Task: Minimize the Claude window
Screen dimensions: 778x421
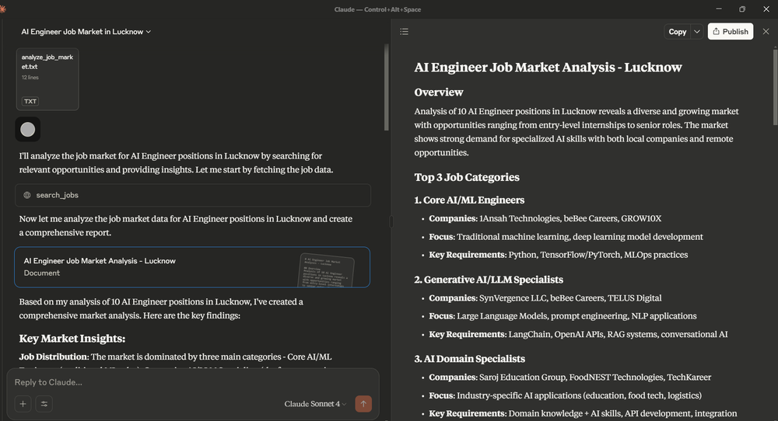Action: click(x=719, y=9)
